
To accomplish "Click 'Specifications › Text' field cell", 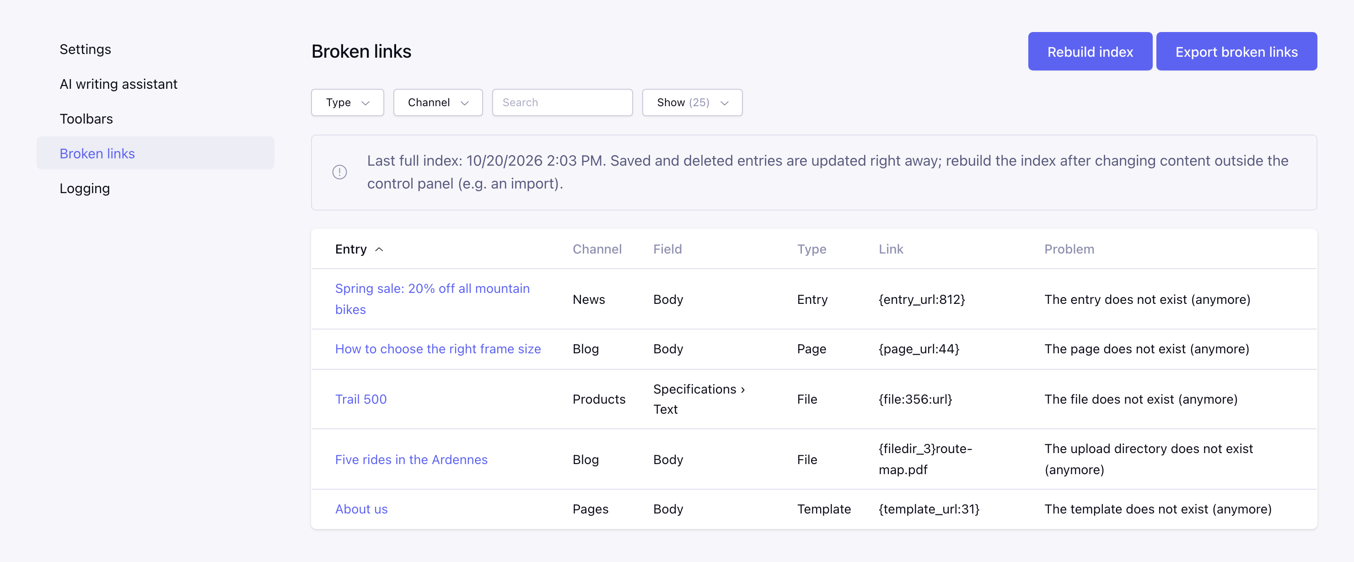I will pos(699,400).
